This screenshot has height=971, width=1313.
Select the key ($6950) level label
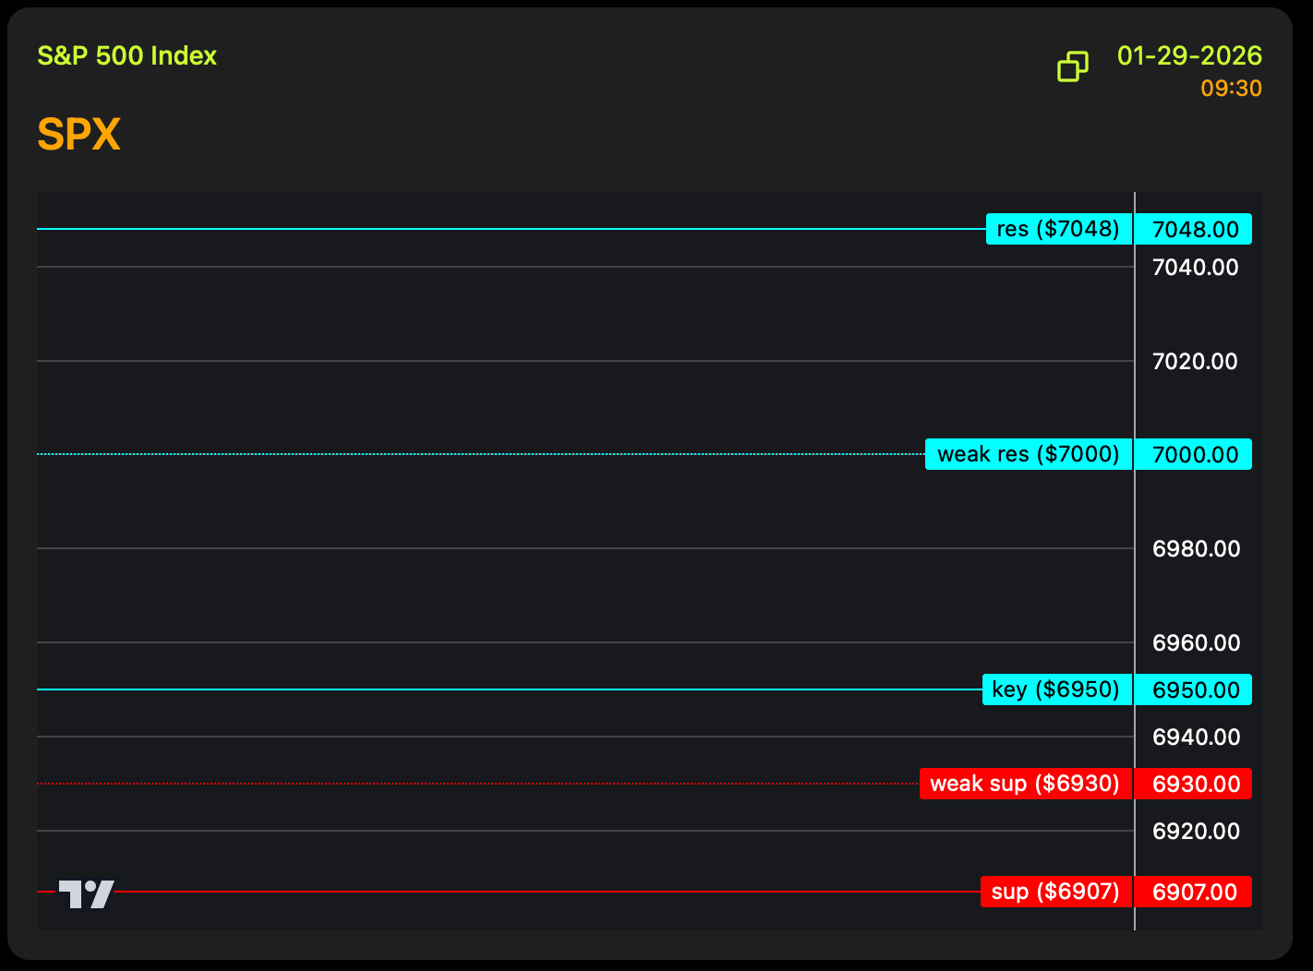1056,689
